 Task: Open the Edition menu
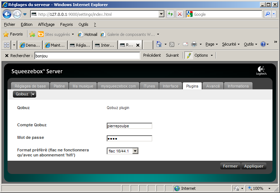pyautogui.click(x=26, y=24)
